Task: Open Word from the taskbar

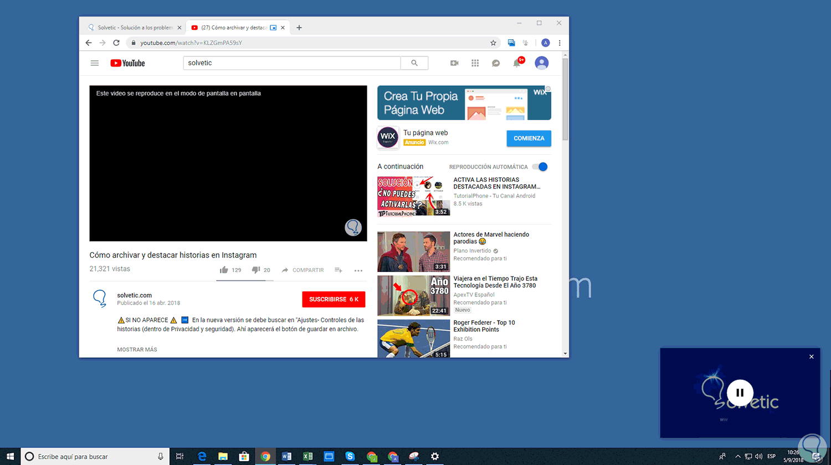Action: point(286,456)
